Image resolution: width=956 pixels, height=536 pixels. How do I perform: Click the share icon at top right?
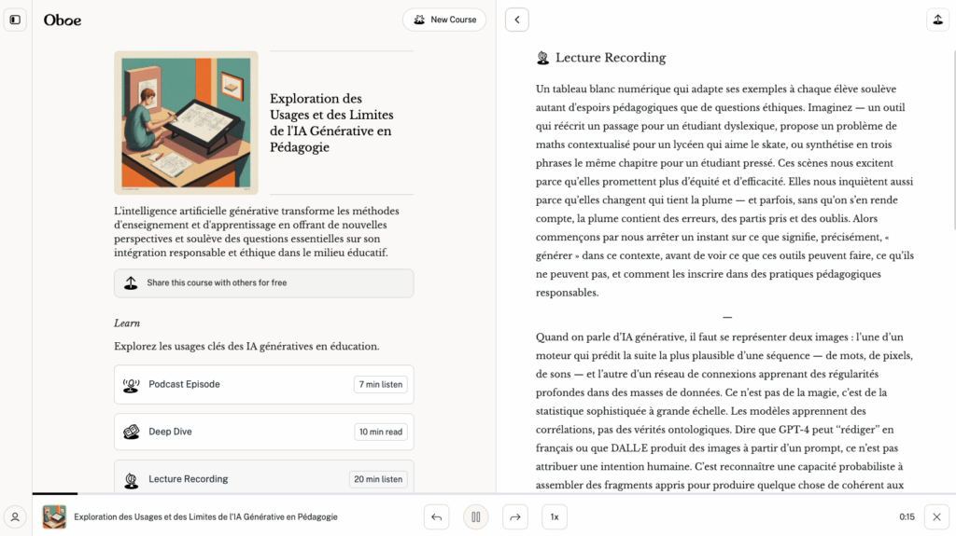(x=937, y=20)
